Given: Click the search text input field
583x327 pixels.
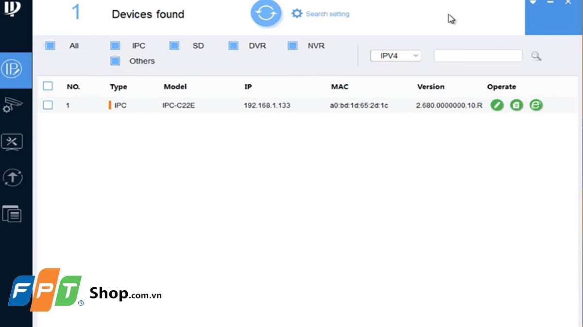Looking at the screenshot, I should [x=478, y=56].
